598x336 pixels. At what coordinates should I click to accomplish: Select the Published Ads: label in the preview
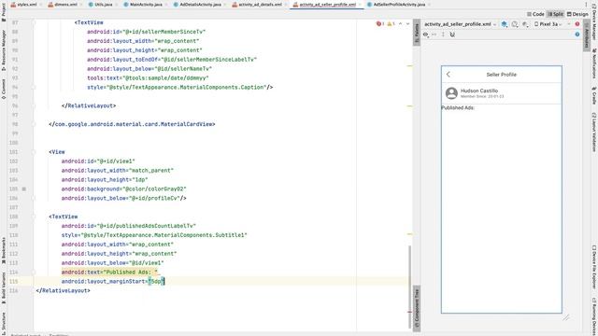click(x=458, y=108)
